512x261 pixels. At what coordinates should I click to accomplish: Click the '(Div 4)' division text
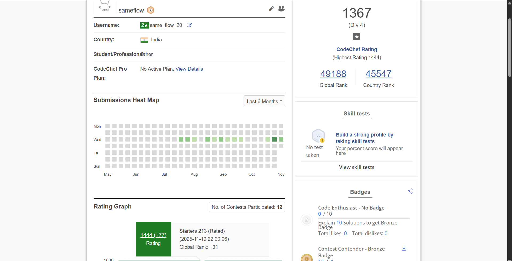click(357, 25)
